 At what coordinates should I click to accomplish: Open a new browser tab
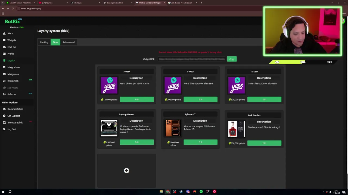point(201,3)
